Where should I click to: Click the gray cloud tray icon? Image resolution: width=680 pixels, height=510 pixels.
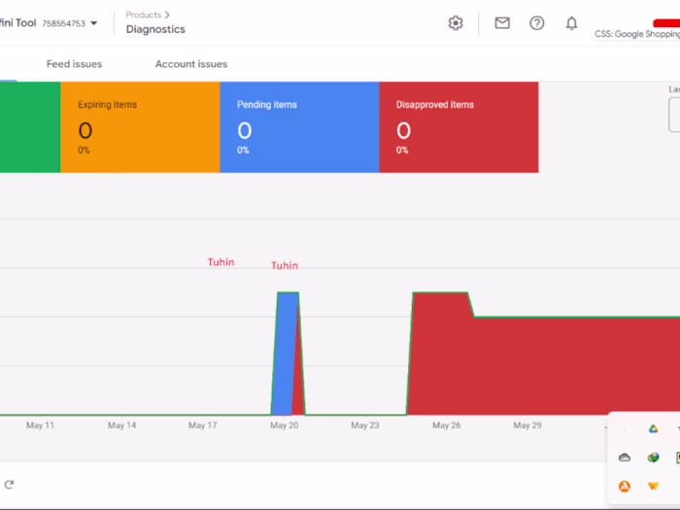click(625, 458)
